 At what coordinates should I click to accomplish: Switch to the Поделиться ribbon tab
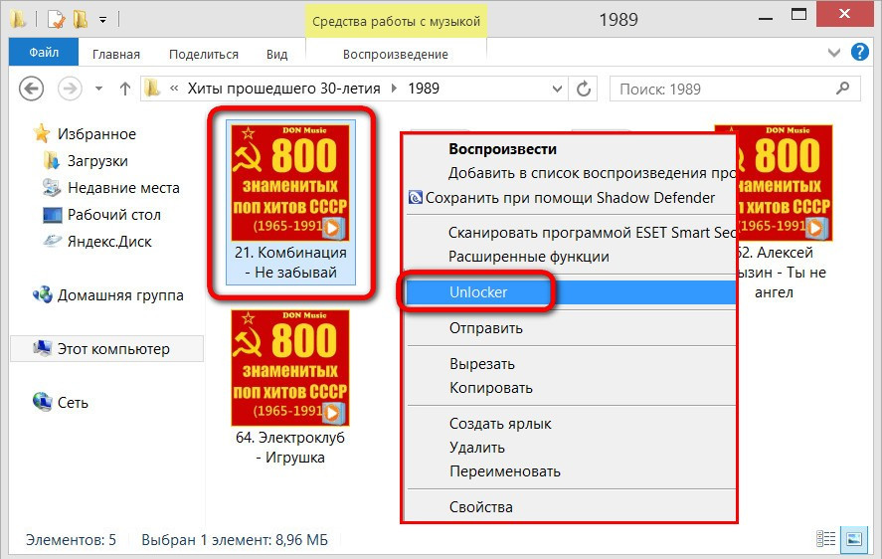(x=204, y=55)
